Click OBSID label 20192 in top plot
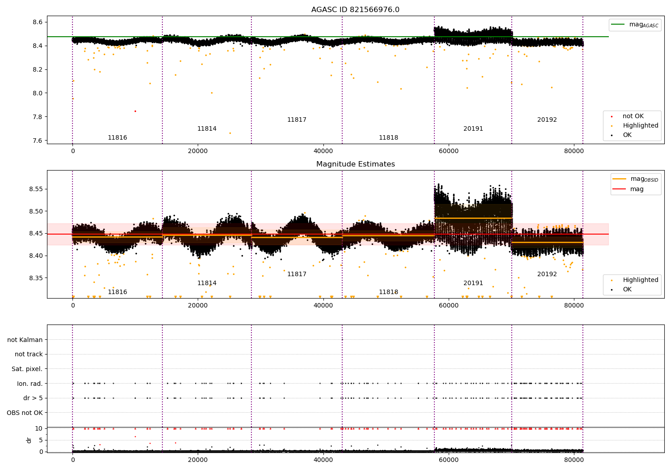The image size is (671, 470). [x=547, y=120]
